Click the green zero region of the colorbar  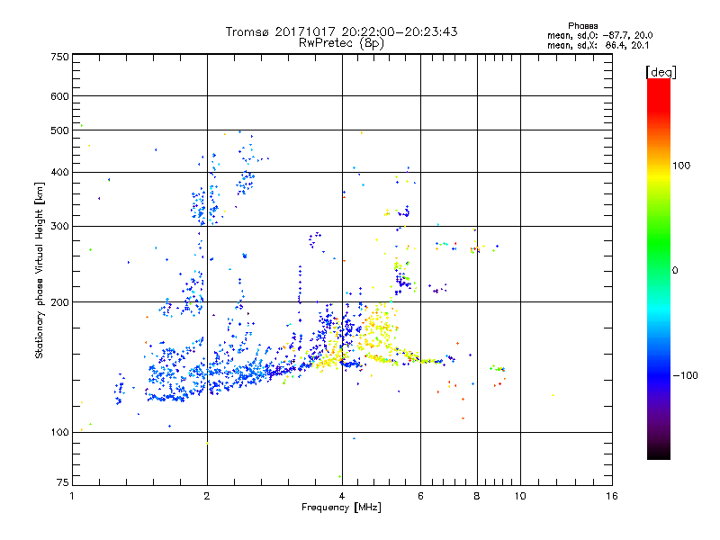tap(659, 259)
